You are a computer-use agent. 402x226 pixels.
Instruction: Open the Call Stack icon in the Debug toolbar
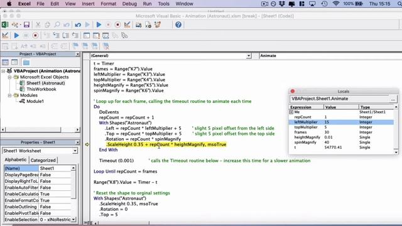coord(124,35)
